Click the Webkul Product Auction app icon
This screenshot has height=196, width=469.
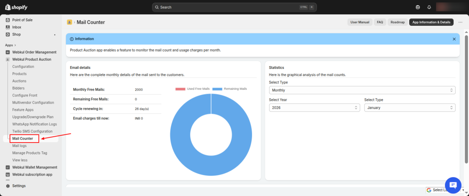point(8,59)
